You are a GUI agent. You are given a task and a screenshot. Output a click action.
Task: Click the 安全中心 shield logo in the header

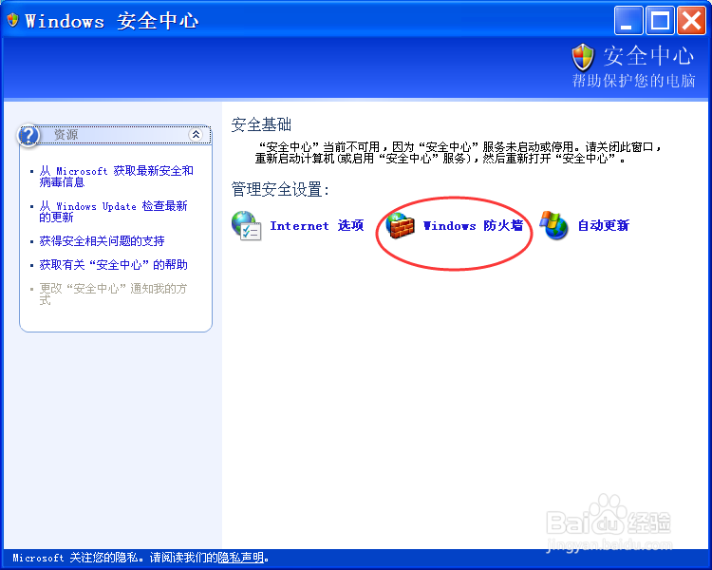[583, 58]
